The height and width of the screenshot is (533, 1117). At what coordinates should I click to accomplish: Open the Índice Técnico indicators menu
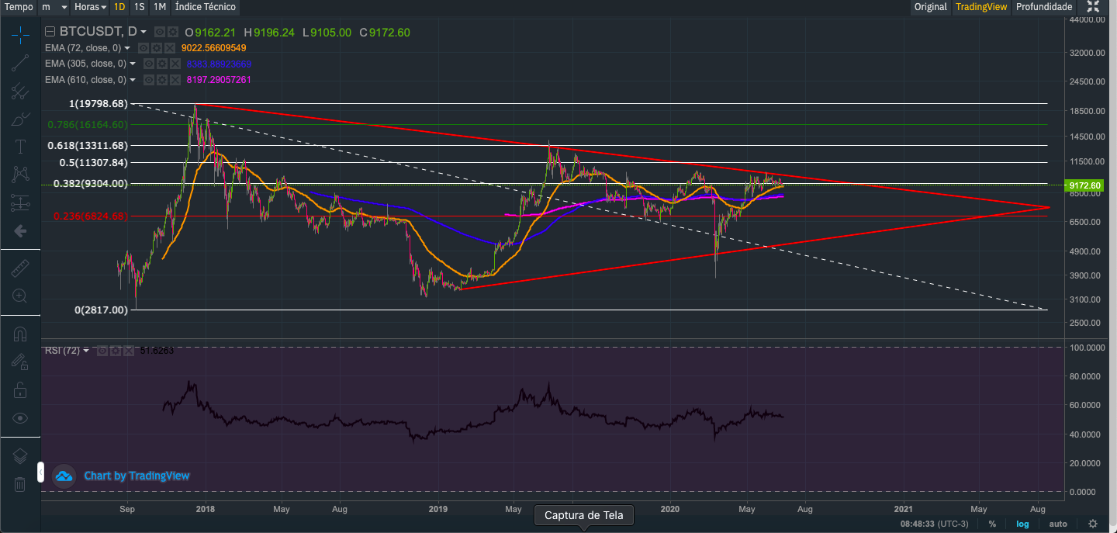tap(205, 7)
